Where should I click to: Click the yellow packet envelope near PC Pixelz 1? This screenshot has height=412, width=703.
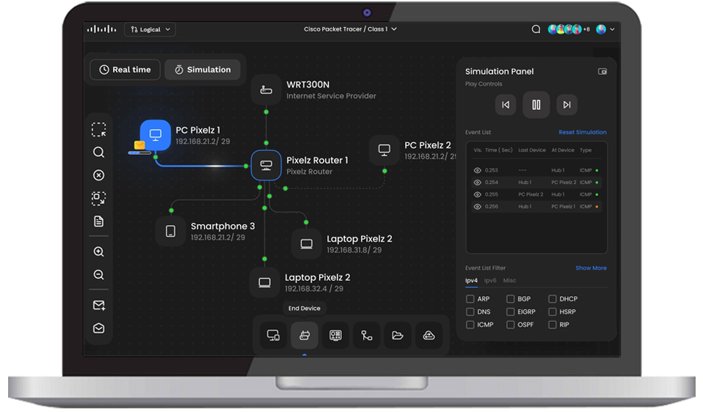(x=139, y=145)
